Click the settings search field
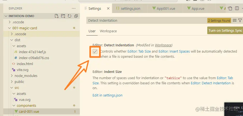 [x=146, y=20]
